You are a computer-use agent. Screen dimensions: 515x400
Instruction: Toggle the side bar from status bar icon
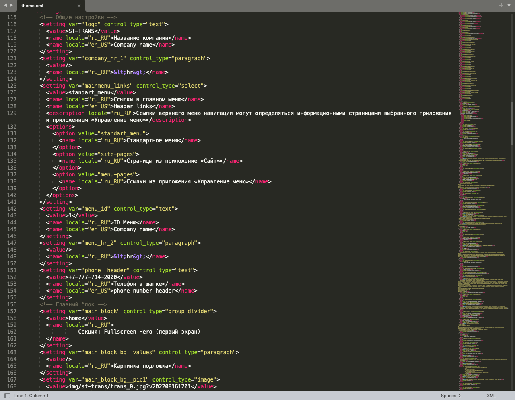[x=7, y=396]
